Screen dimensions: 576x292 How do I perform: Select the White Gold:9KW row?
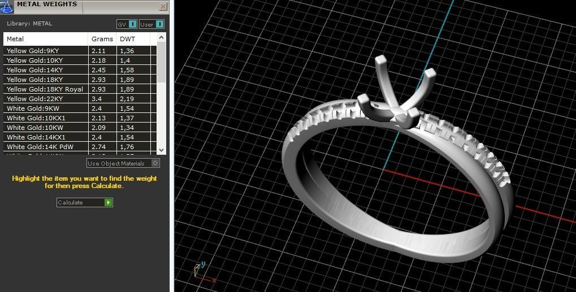(80, 108)
